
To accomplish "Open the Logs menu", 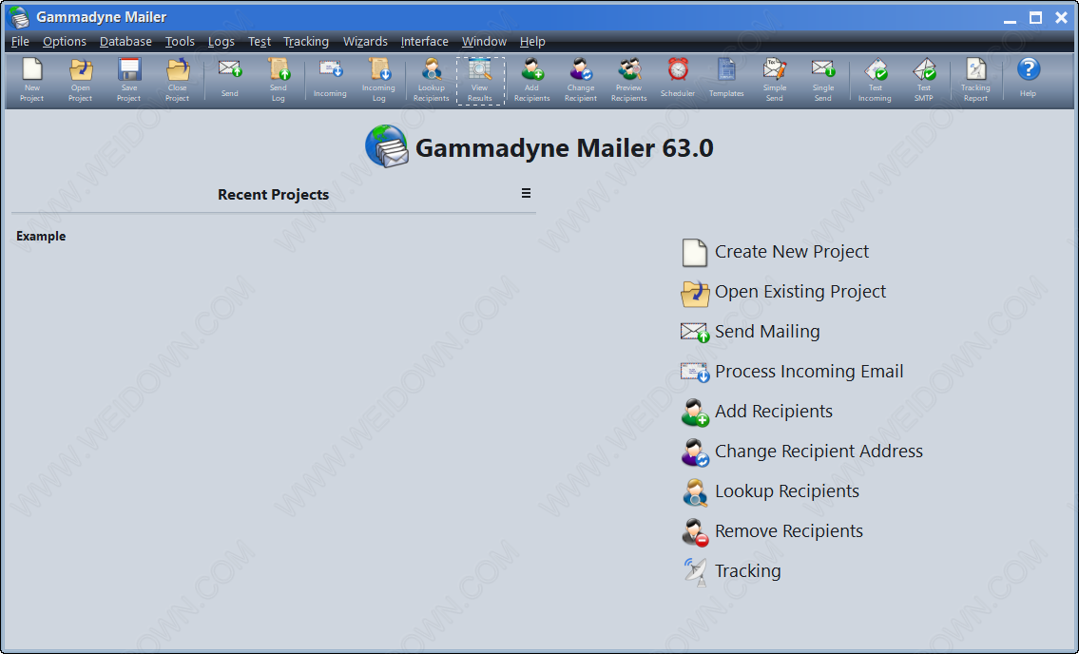I will coord(222,41).
